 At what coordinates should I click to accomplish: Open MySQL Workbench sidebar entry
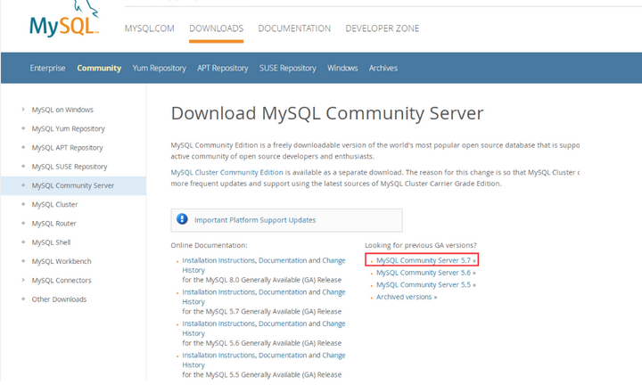(62, 261)
